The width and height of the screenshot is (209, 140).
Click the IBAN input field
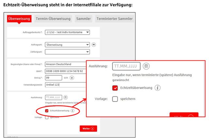pos(66,71)
